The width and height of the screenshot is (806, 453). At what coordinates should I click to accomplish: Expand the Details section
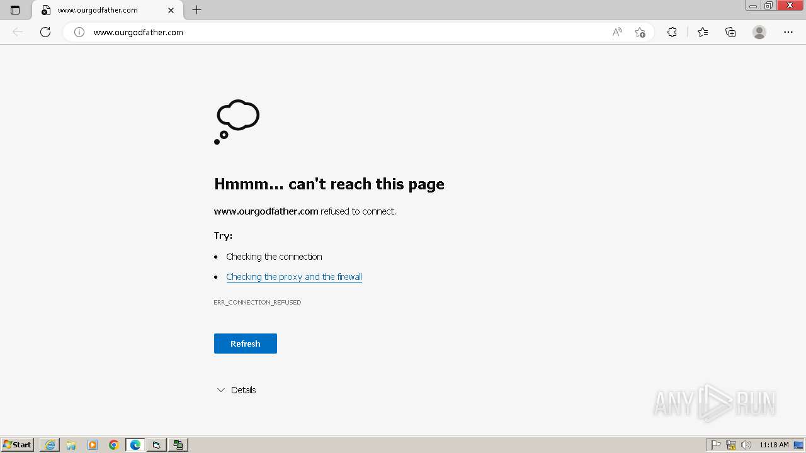[x=236, y=390]
